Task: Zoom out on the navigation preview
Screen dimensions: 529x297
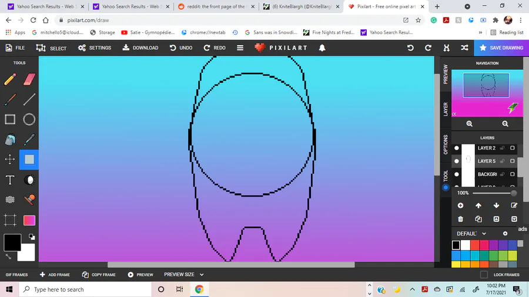Action: point(505,124)
